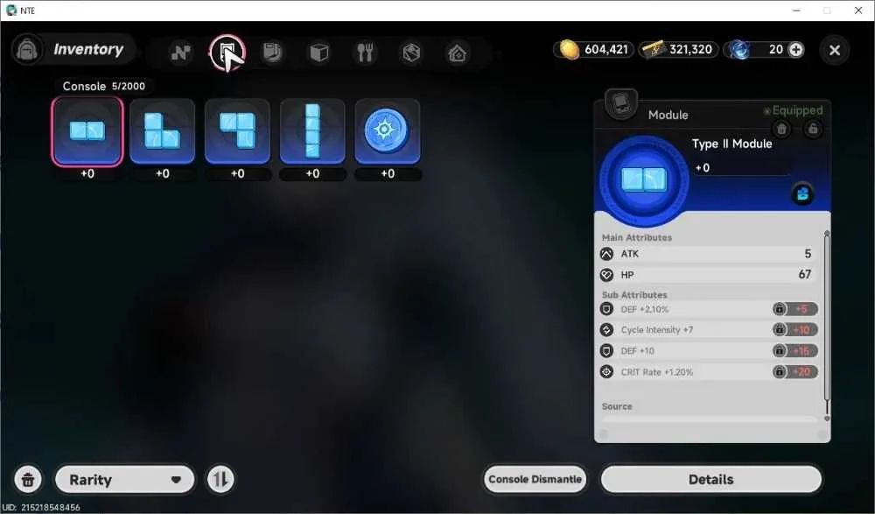Click the ATK main attribute row
Viewport: 875px width, 514px height.
tap(708, 254)
